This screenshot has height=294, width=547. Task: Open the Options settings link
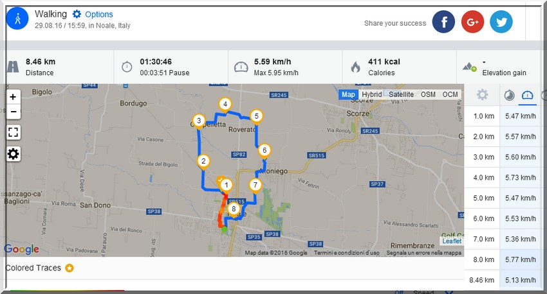(x=93, y=14)
